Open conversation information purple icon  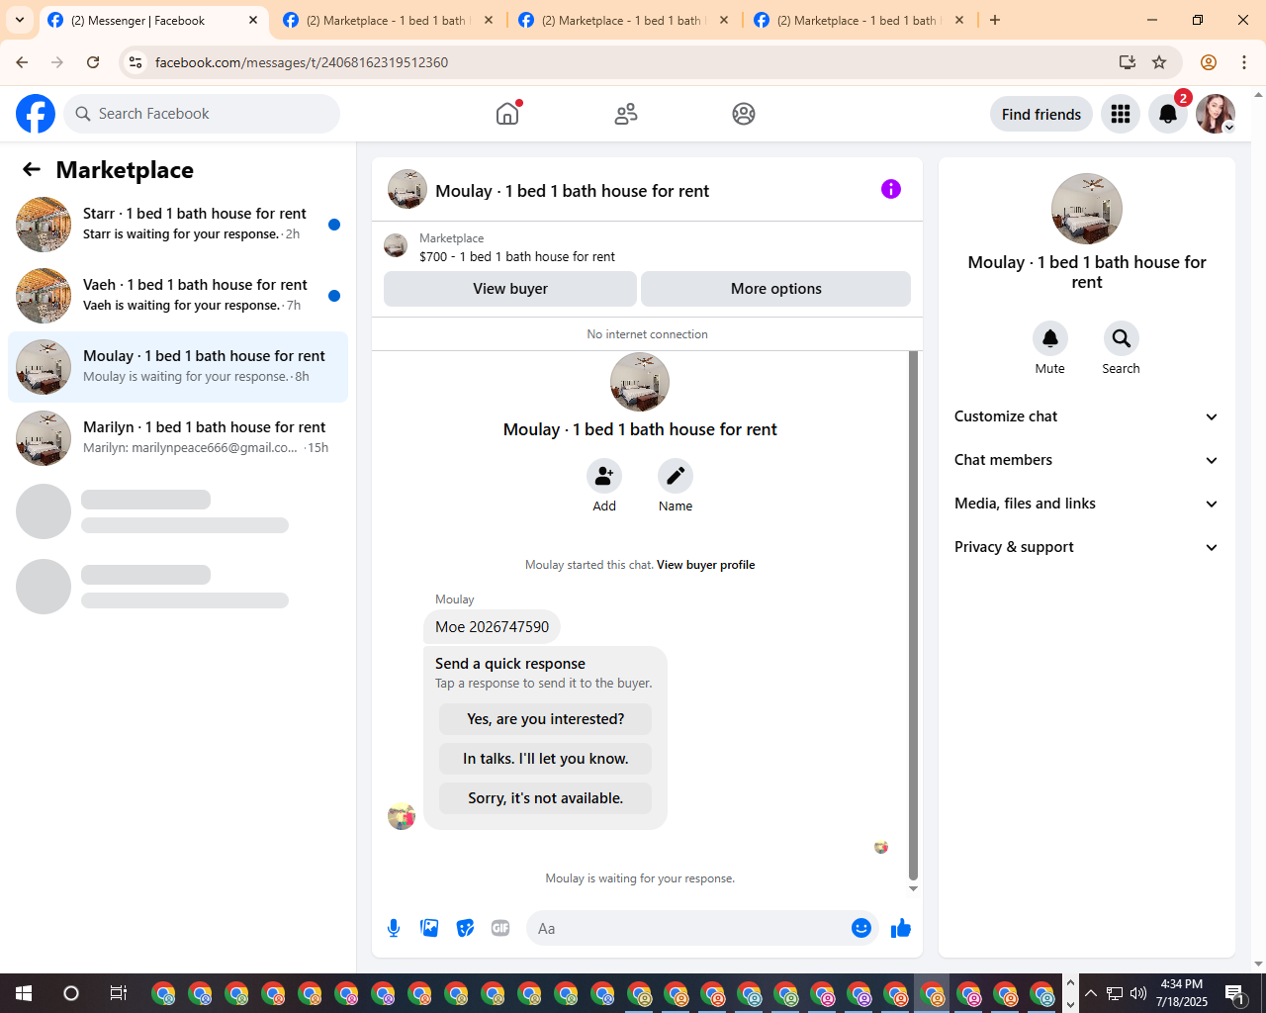(x=891, y=189)
